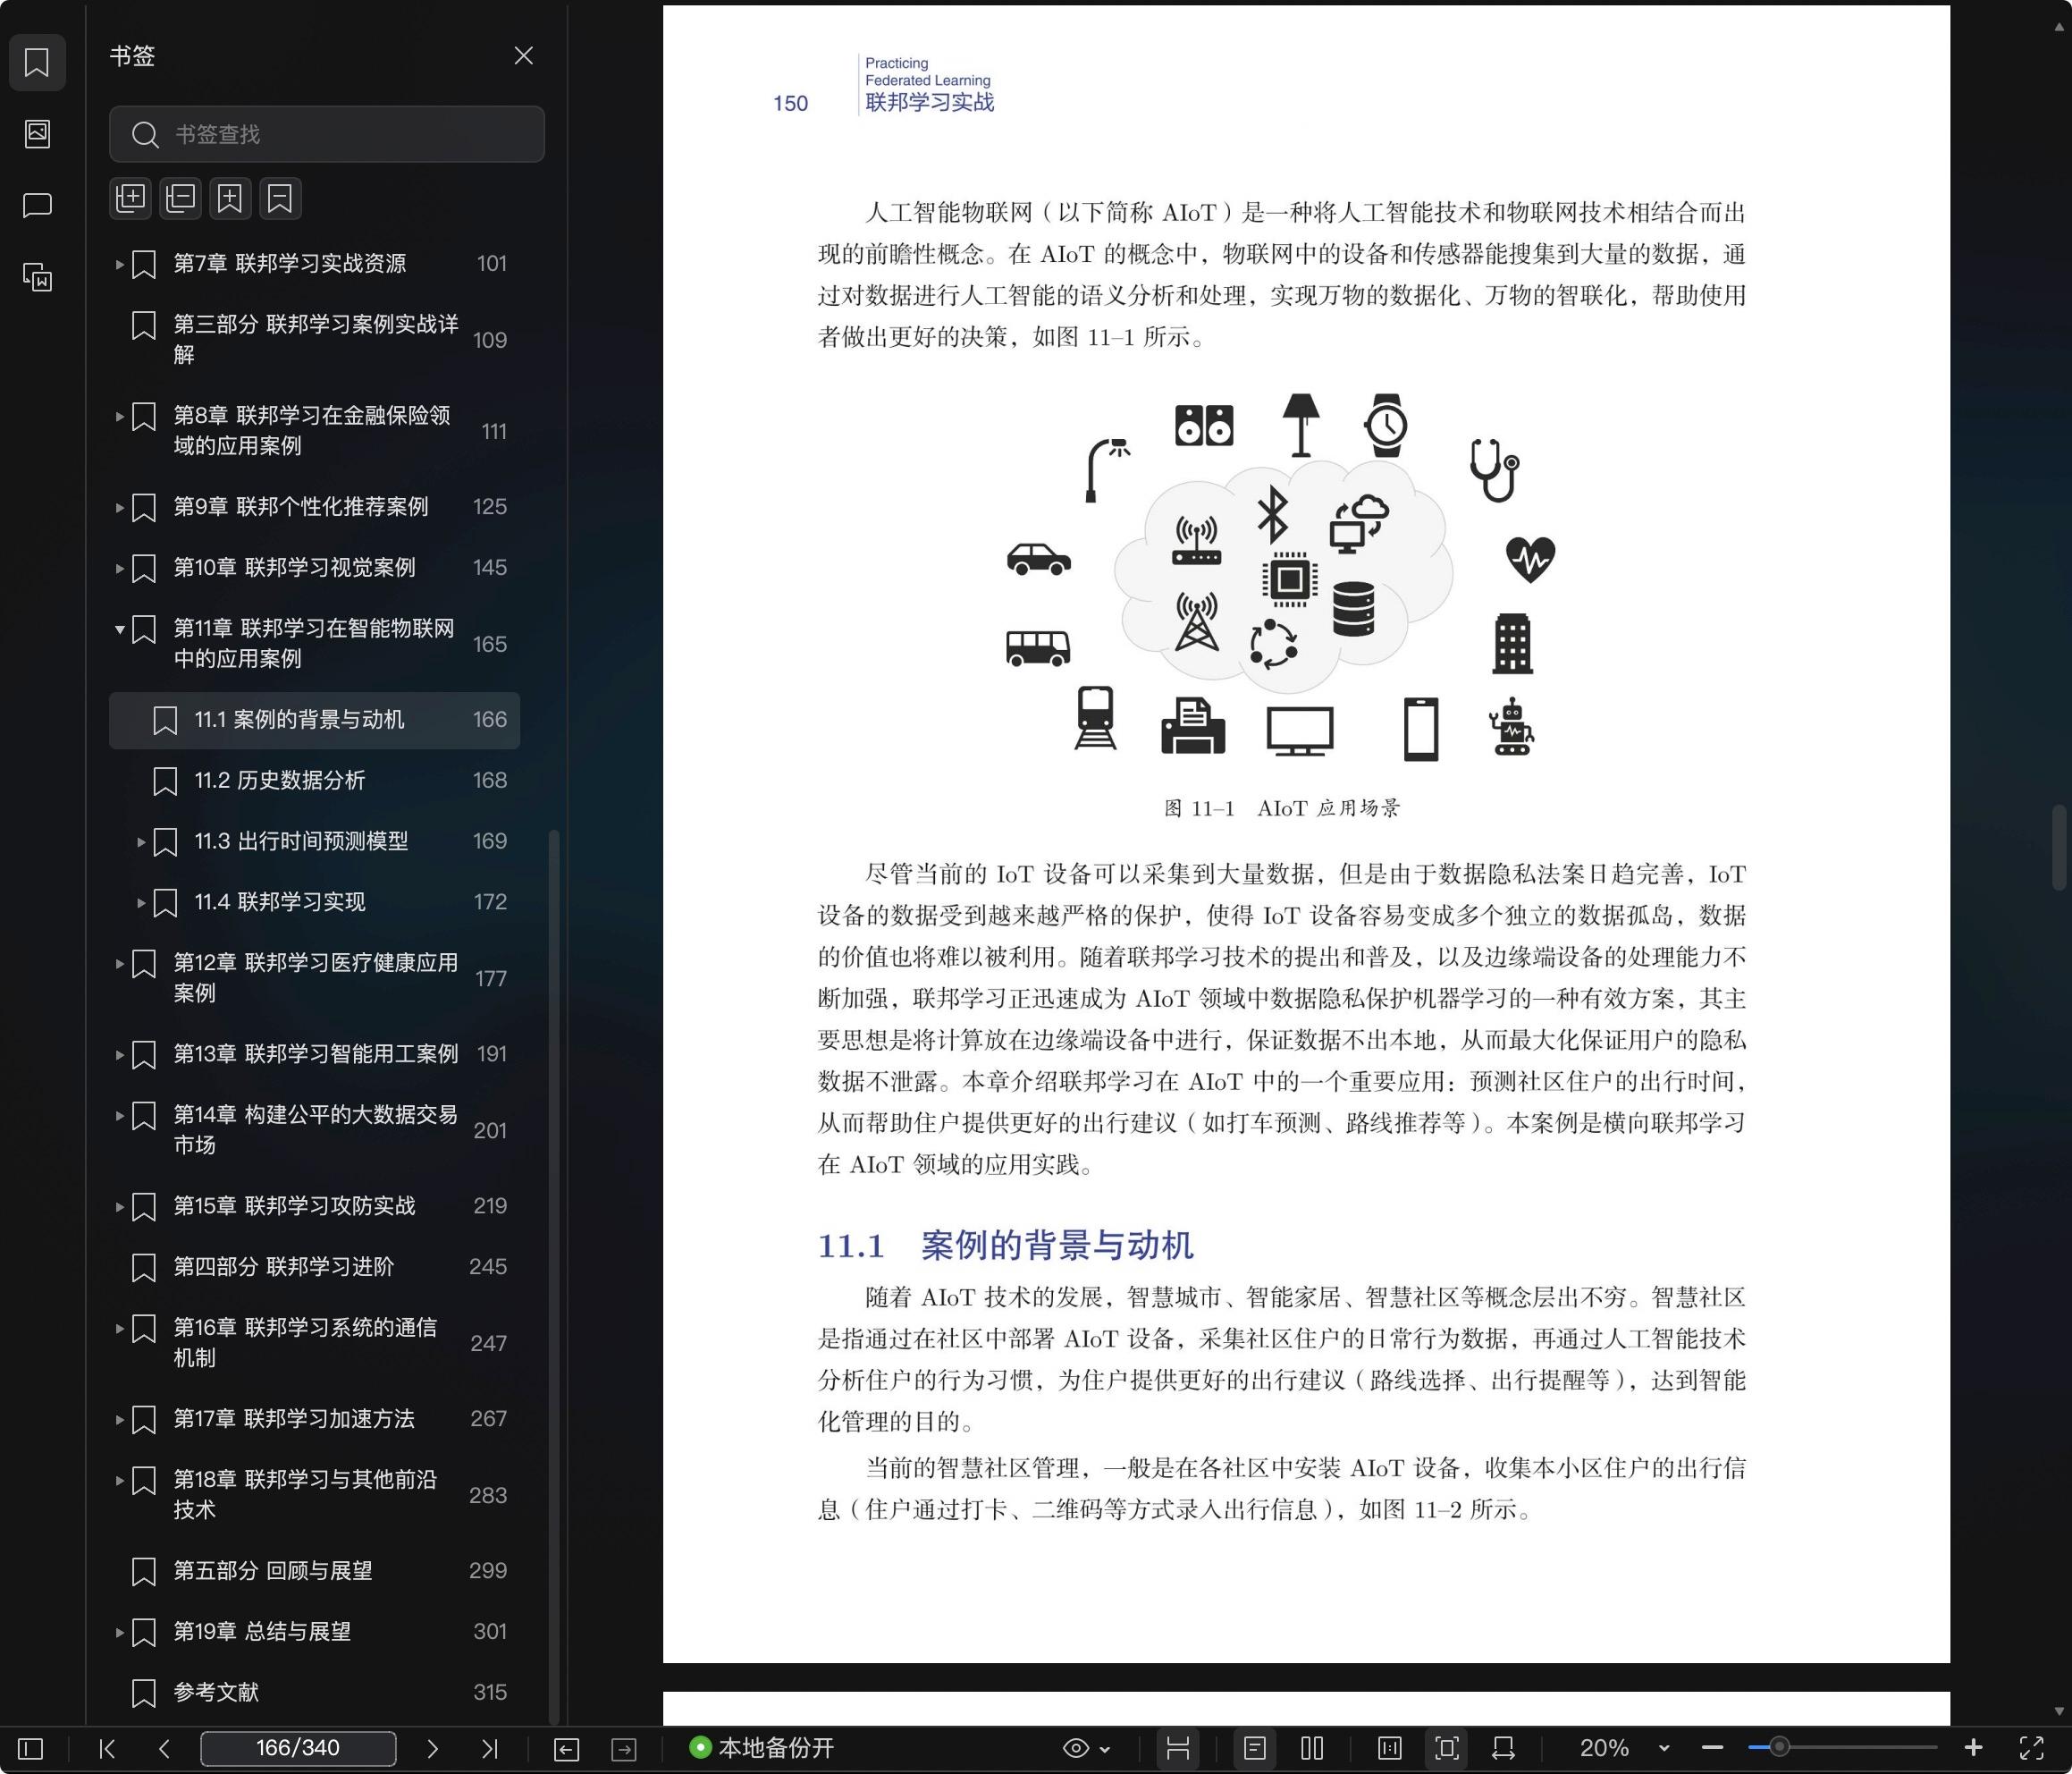Toggle continuous scrolling mode icon
Screen dimensions: 2072x1774
(1178, 1748)
